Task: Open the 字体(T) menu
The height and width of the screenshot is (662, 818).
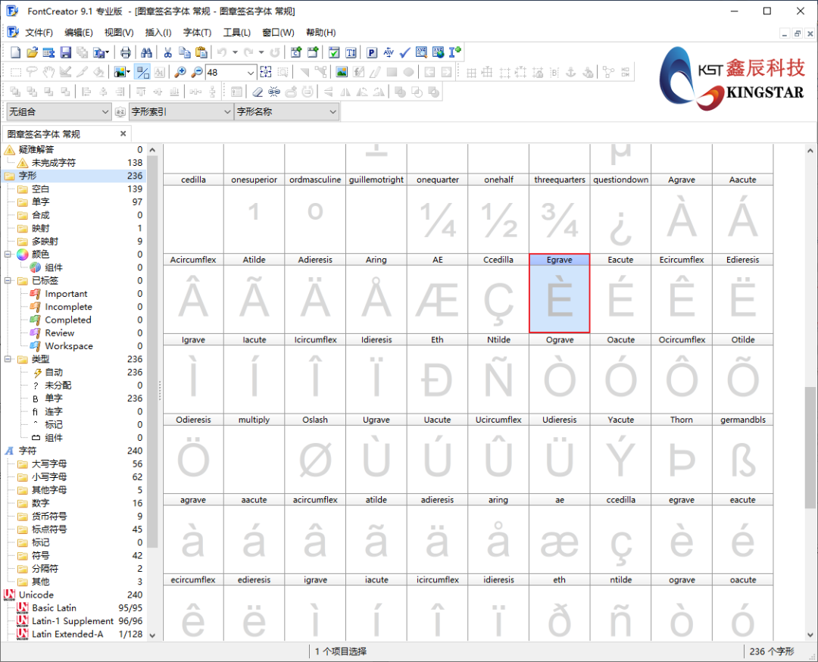Action: coord(197,33)
